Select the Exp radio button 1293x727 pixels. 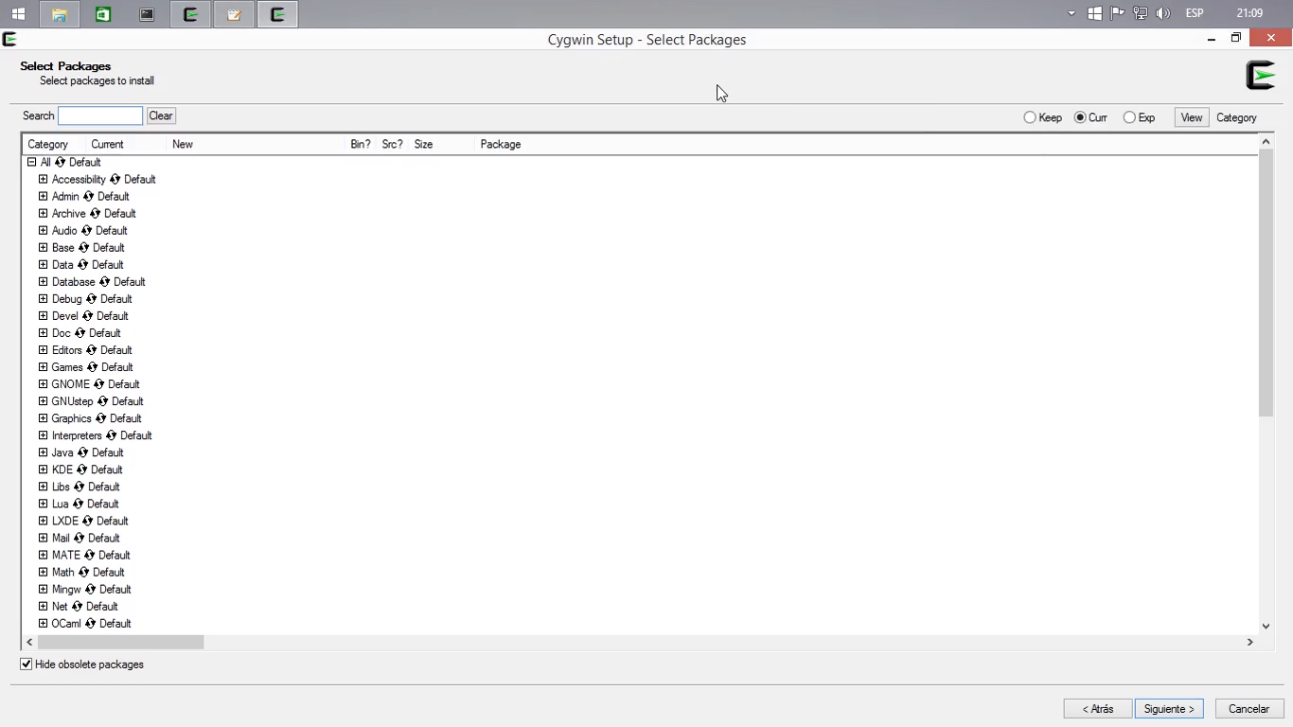pyautogui.click(x=1128, y=116)
